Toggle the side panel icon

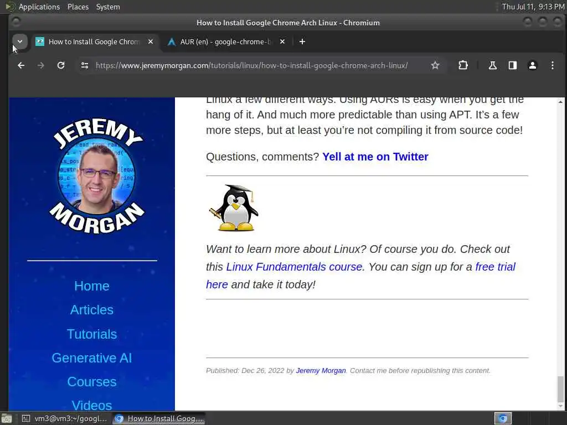point(512,65)
